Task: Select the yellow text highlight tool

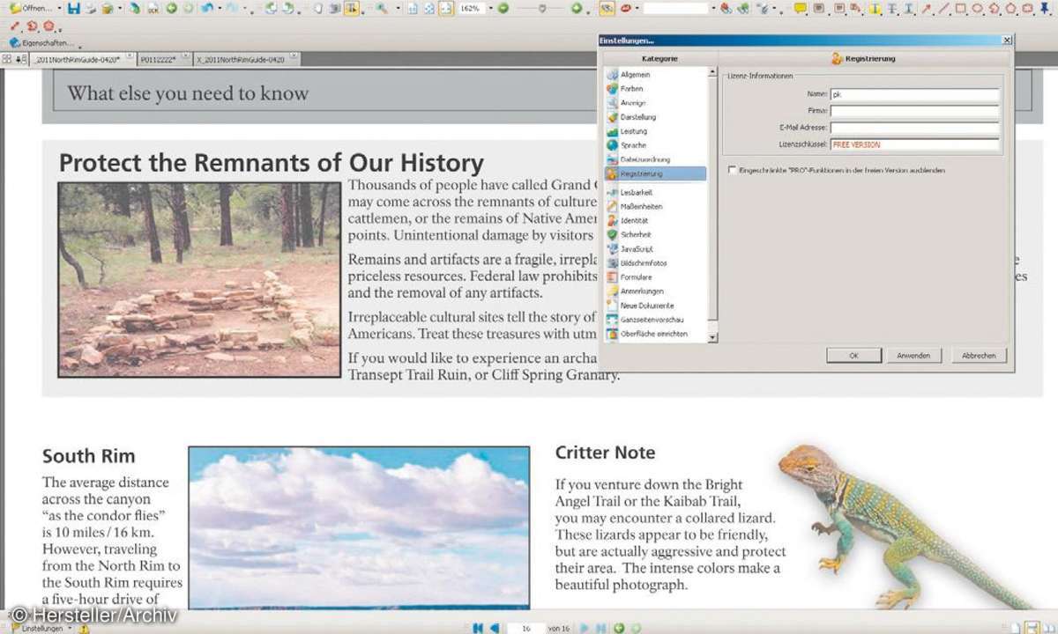Action: [x=875, y=8]
